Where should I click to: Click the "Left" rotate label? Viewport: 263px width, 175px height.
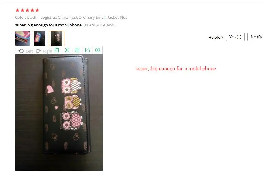[x=29, y=51]
